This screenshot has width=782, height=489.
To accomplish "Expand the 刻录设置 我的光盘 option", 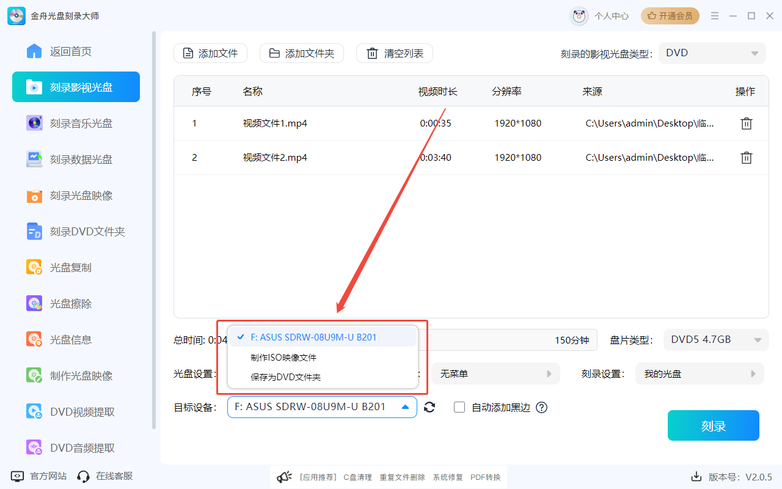I will click(700, 373).
